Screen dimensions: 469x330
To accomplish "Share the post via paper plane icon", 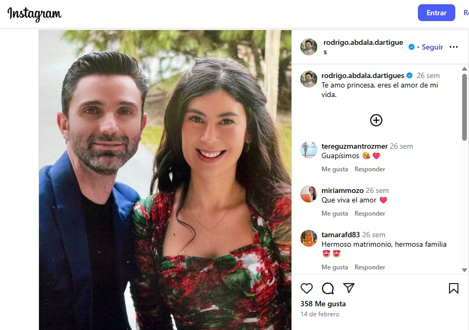I will click(x=349, y=288).
